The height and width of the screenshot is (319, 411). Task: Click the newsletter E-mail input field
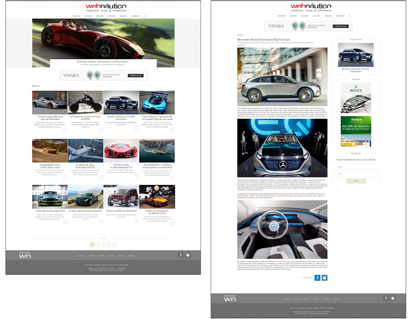pos(356,173)
